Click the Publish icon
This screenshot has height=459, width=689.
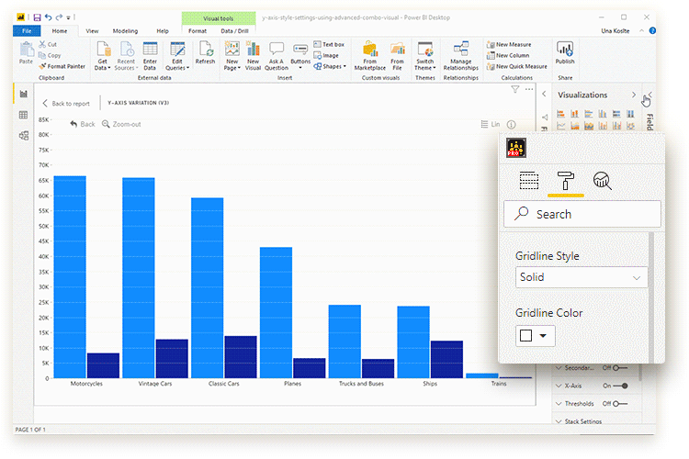point(565,49)
